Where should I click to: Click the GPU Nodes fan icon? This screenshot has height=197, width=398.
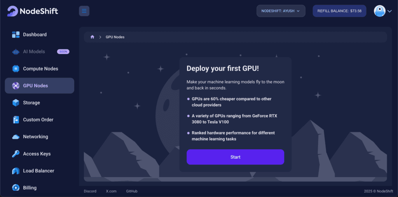click(16, 86)
